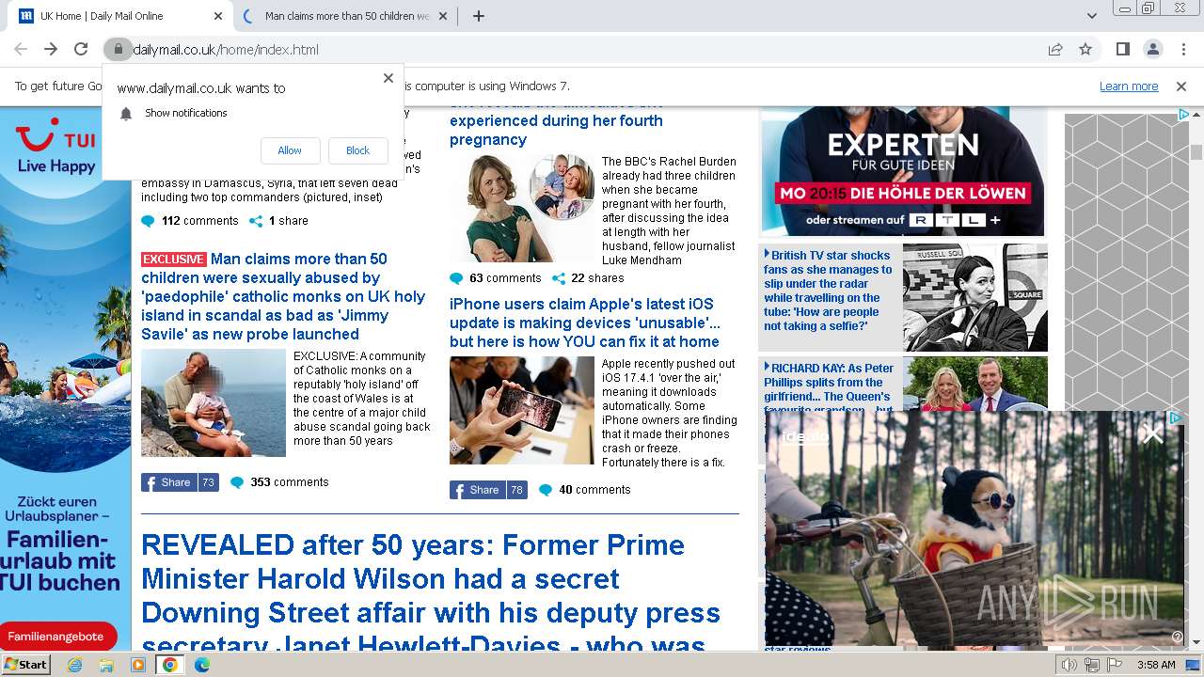The width and height of the screenshot is (1204, 677).
Task: View the 63 comments on Rachel Burden story
Action: point(496,278)
